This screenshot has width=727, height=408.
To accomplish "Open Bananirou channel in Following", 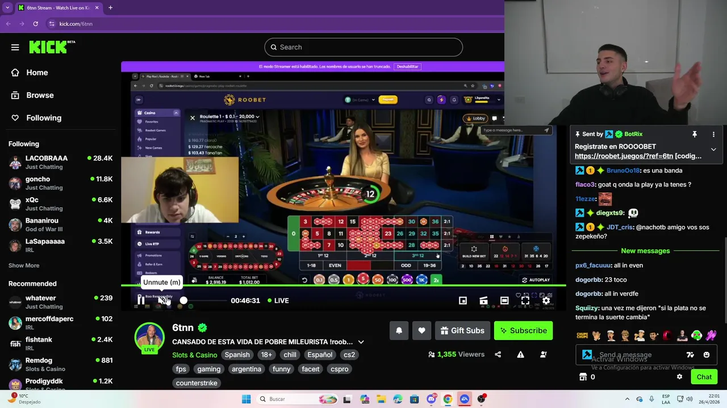I will pyautogui.click(x=60, y=224).
